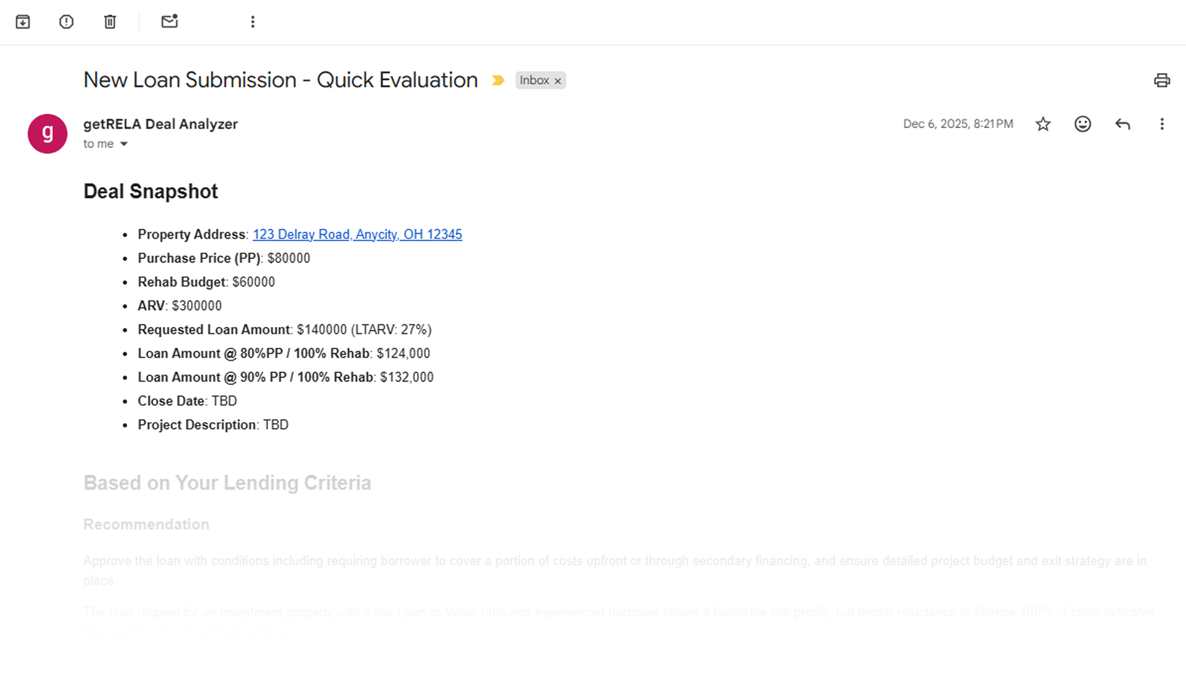Click the email subject title
Image resolution: width=1186 pixels, height=695 pixels.
click(280, 80)
